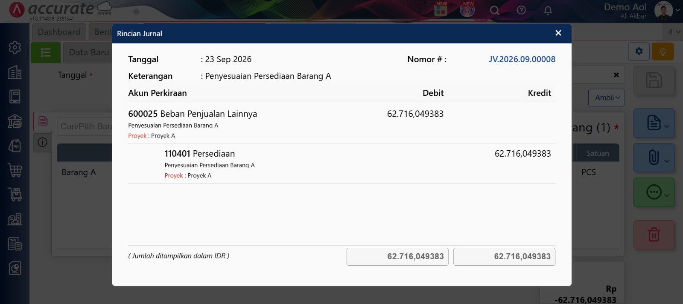683x304 pixels.
Task: Click the 600025 Beban Penjualan Lainnya account
Action: [193, 114]
